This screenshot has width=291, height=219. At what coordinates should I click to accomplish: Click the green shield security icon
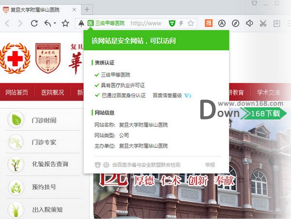pyautogui.click(x=172, y=23)
